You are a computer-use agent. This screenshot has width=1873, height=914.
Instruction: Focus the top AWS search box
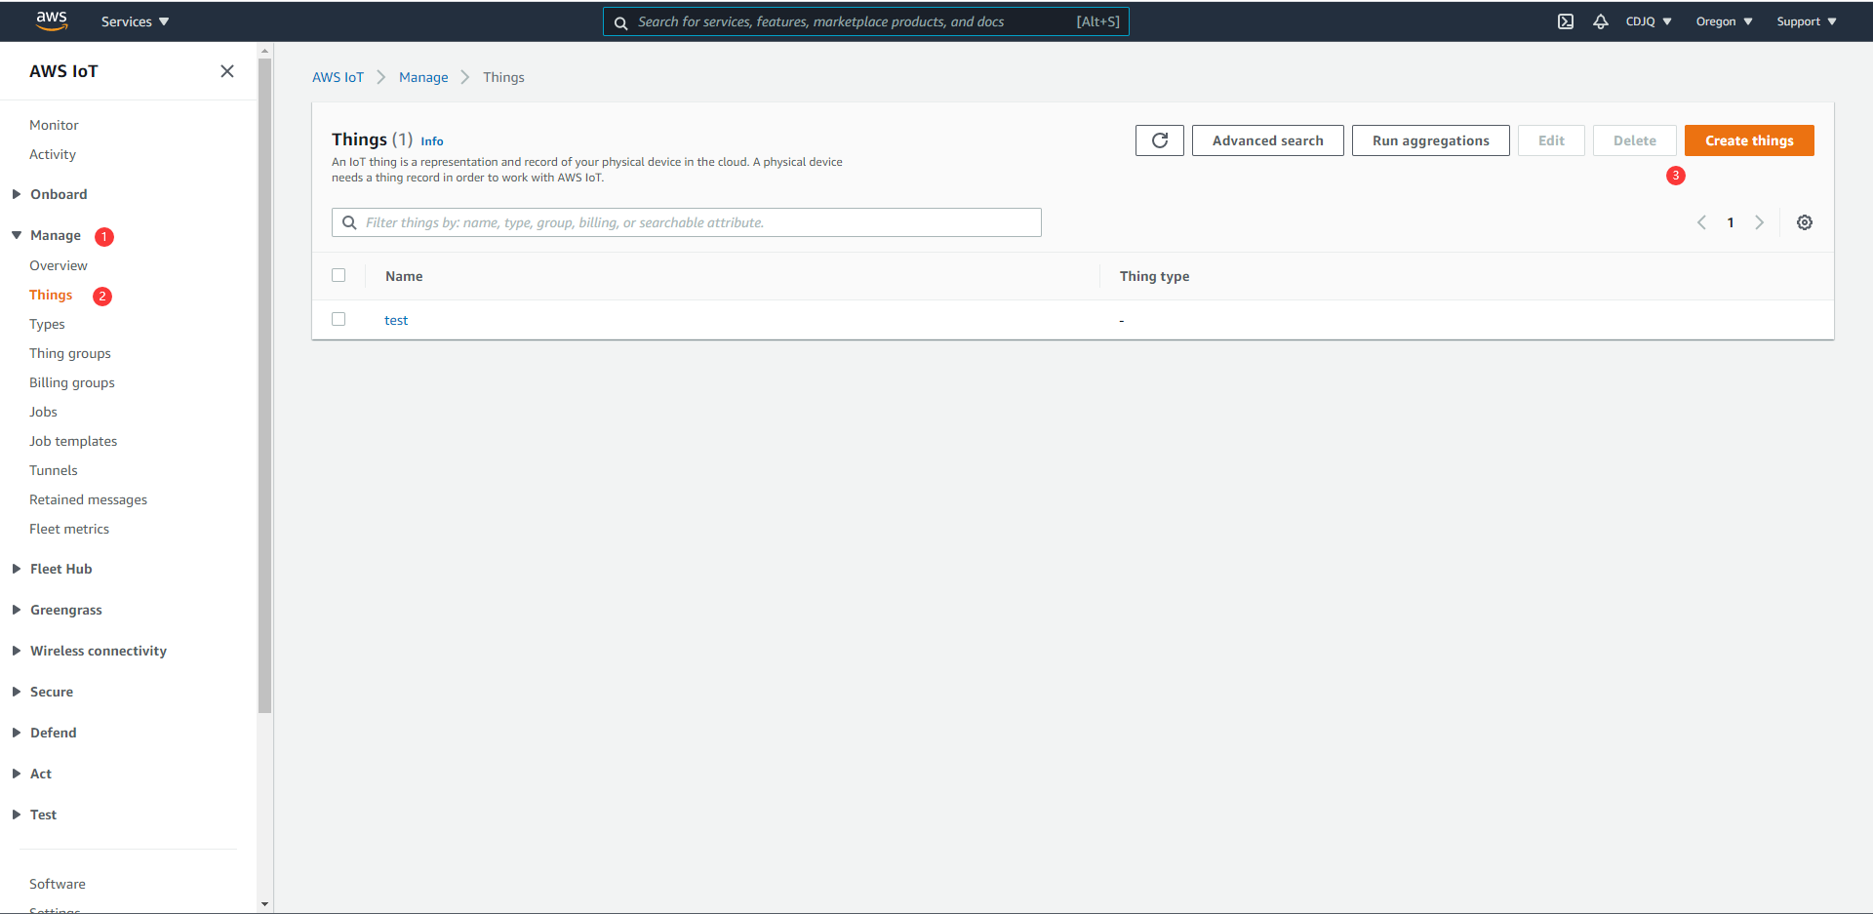tap(866, 21)
